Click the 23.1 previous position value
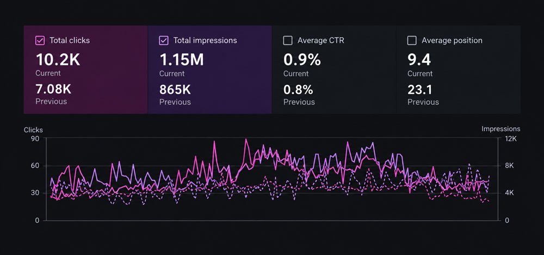544x255 pixels. point(420,89)
